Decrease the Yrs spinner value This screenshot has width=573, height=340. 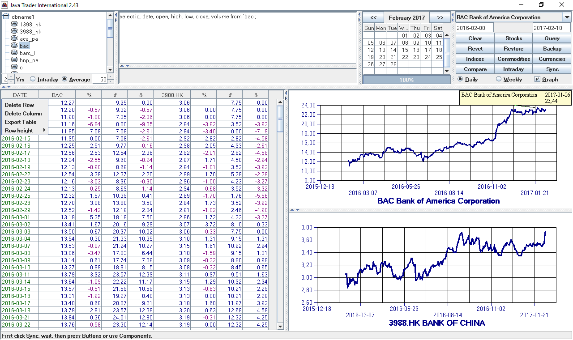12,81
